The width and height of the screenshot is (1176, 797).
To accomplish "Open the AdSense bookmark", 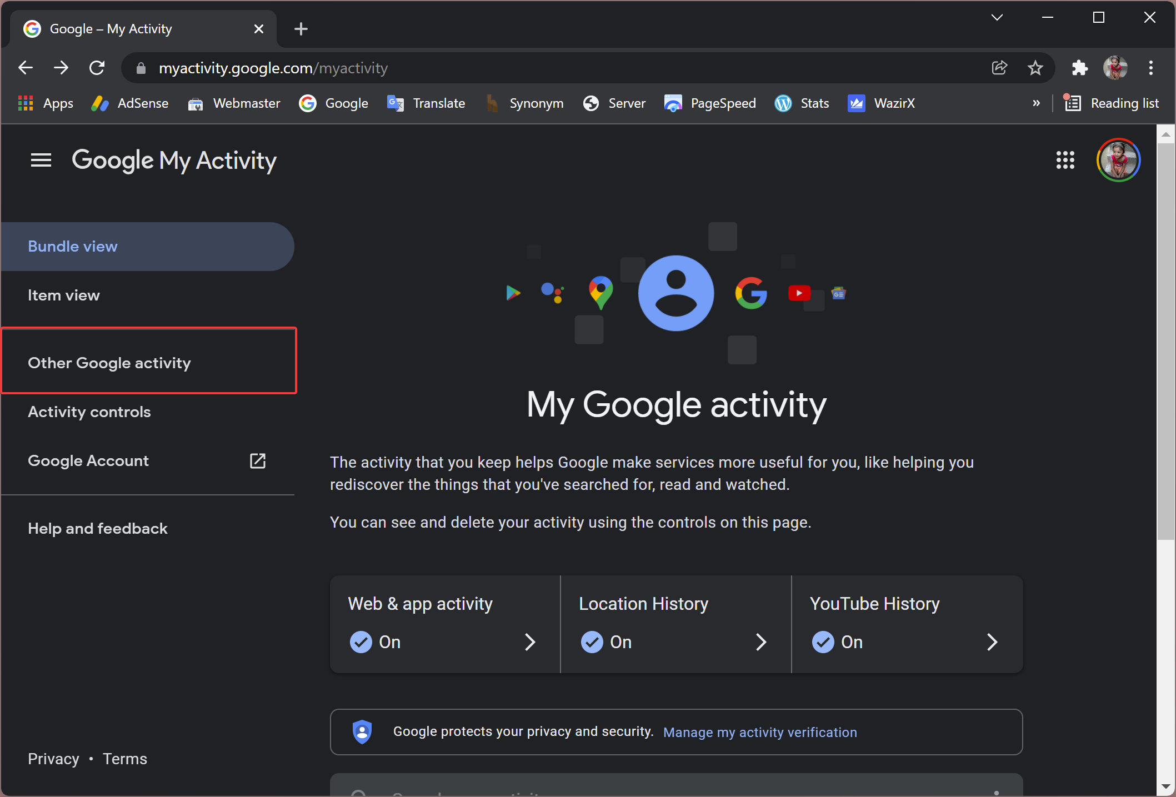I will point(129,103).
